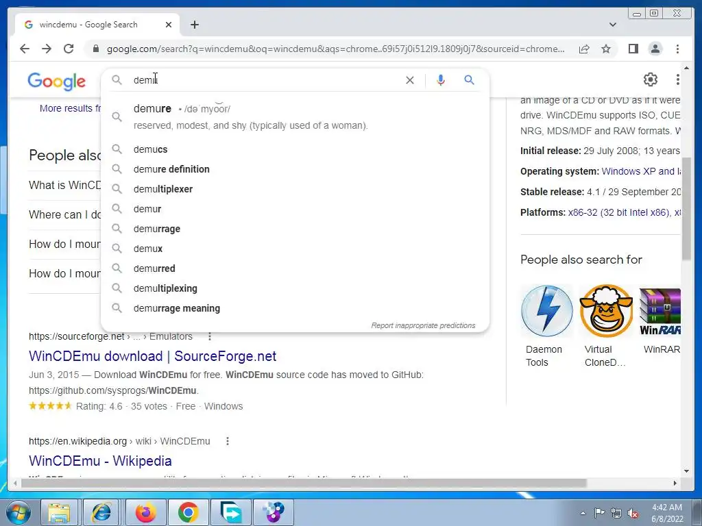Click the site lock icon in address bar
This screenshot has height=526, width=702.
96,49
